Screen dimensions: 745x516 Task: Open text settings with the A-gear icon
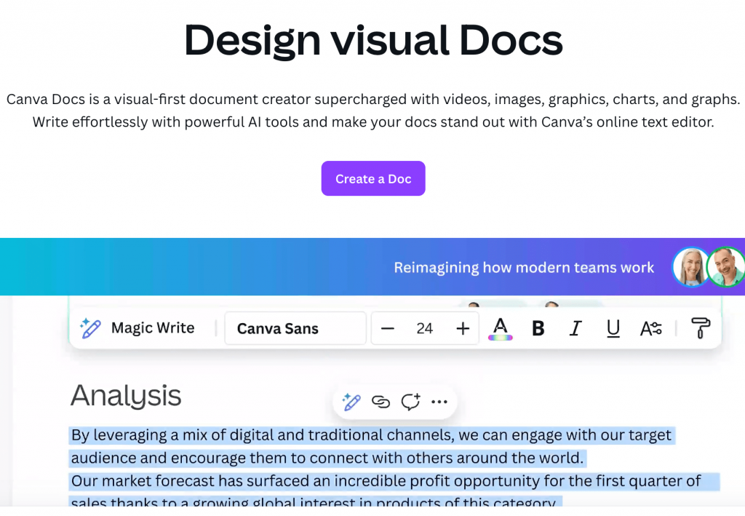[651, 328]
